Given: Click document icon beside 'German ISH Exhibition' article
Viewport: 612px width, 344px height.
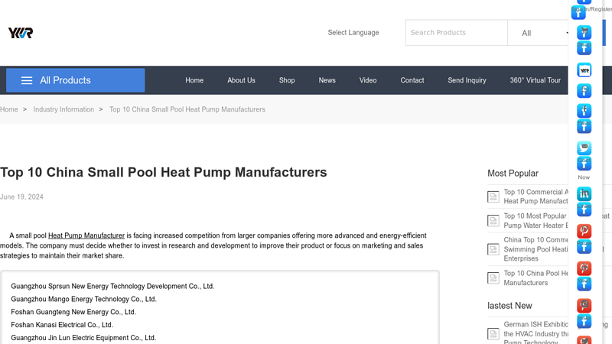Looking at the screenshot, I should pyautogui.click(x=493, y=334).
